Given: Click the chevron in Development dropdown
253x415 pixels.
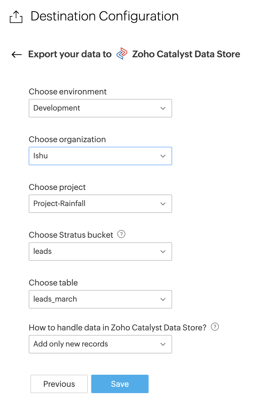Looking at the screenshot, I should click(163, 108).
